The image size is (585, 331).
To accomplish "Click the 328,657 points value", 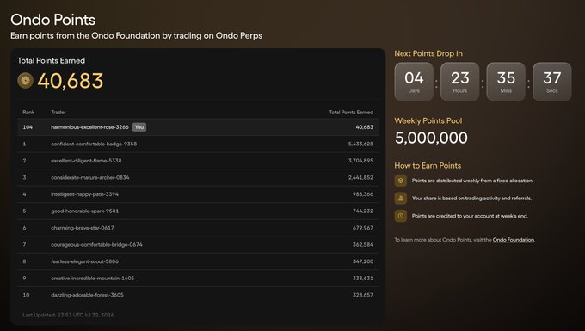I will (x=363, y=295).
